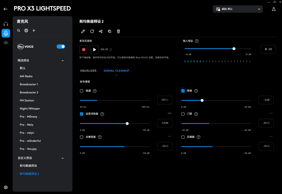
Task: Pick the FM Station preset
Action: [27, 100]
